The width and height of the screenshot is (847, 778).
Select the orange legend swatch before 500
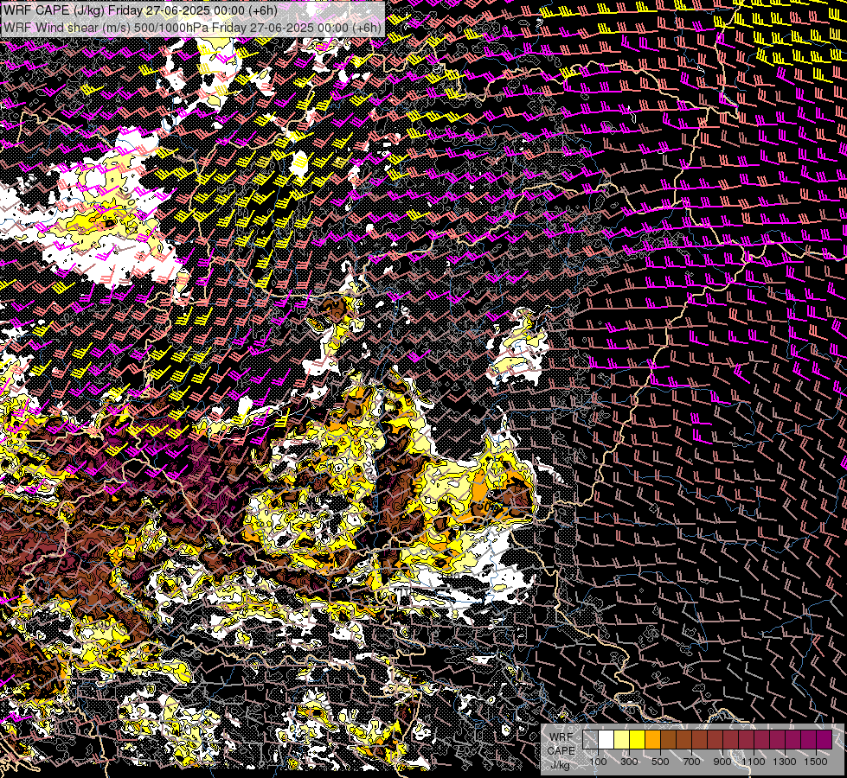click(x=652, y=740)
